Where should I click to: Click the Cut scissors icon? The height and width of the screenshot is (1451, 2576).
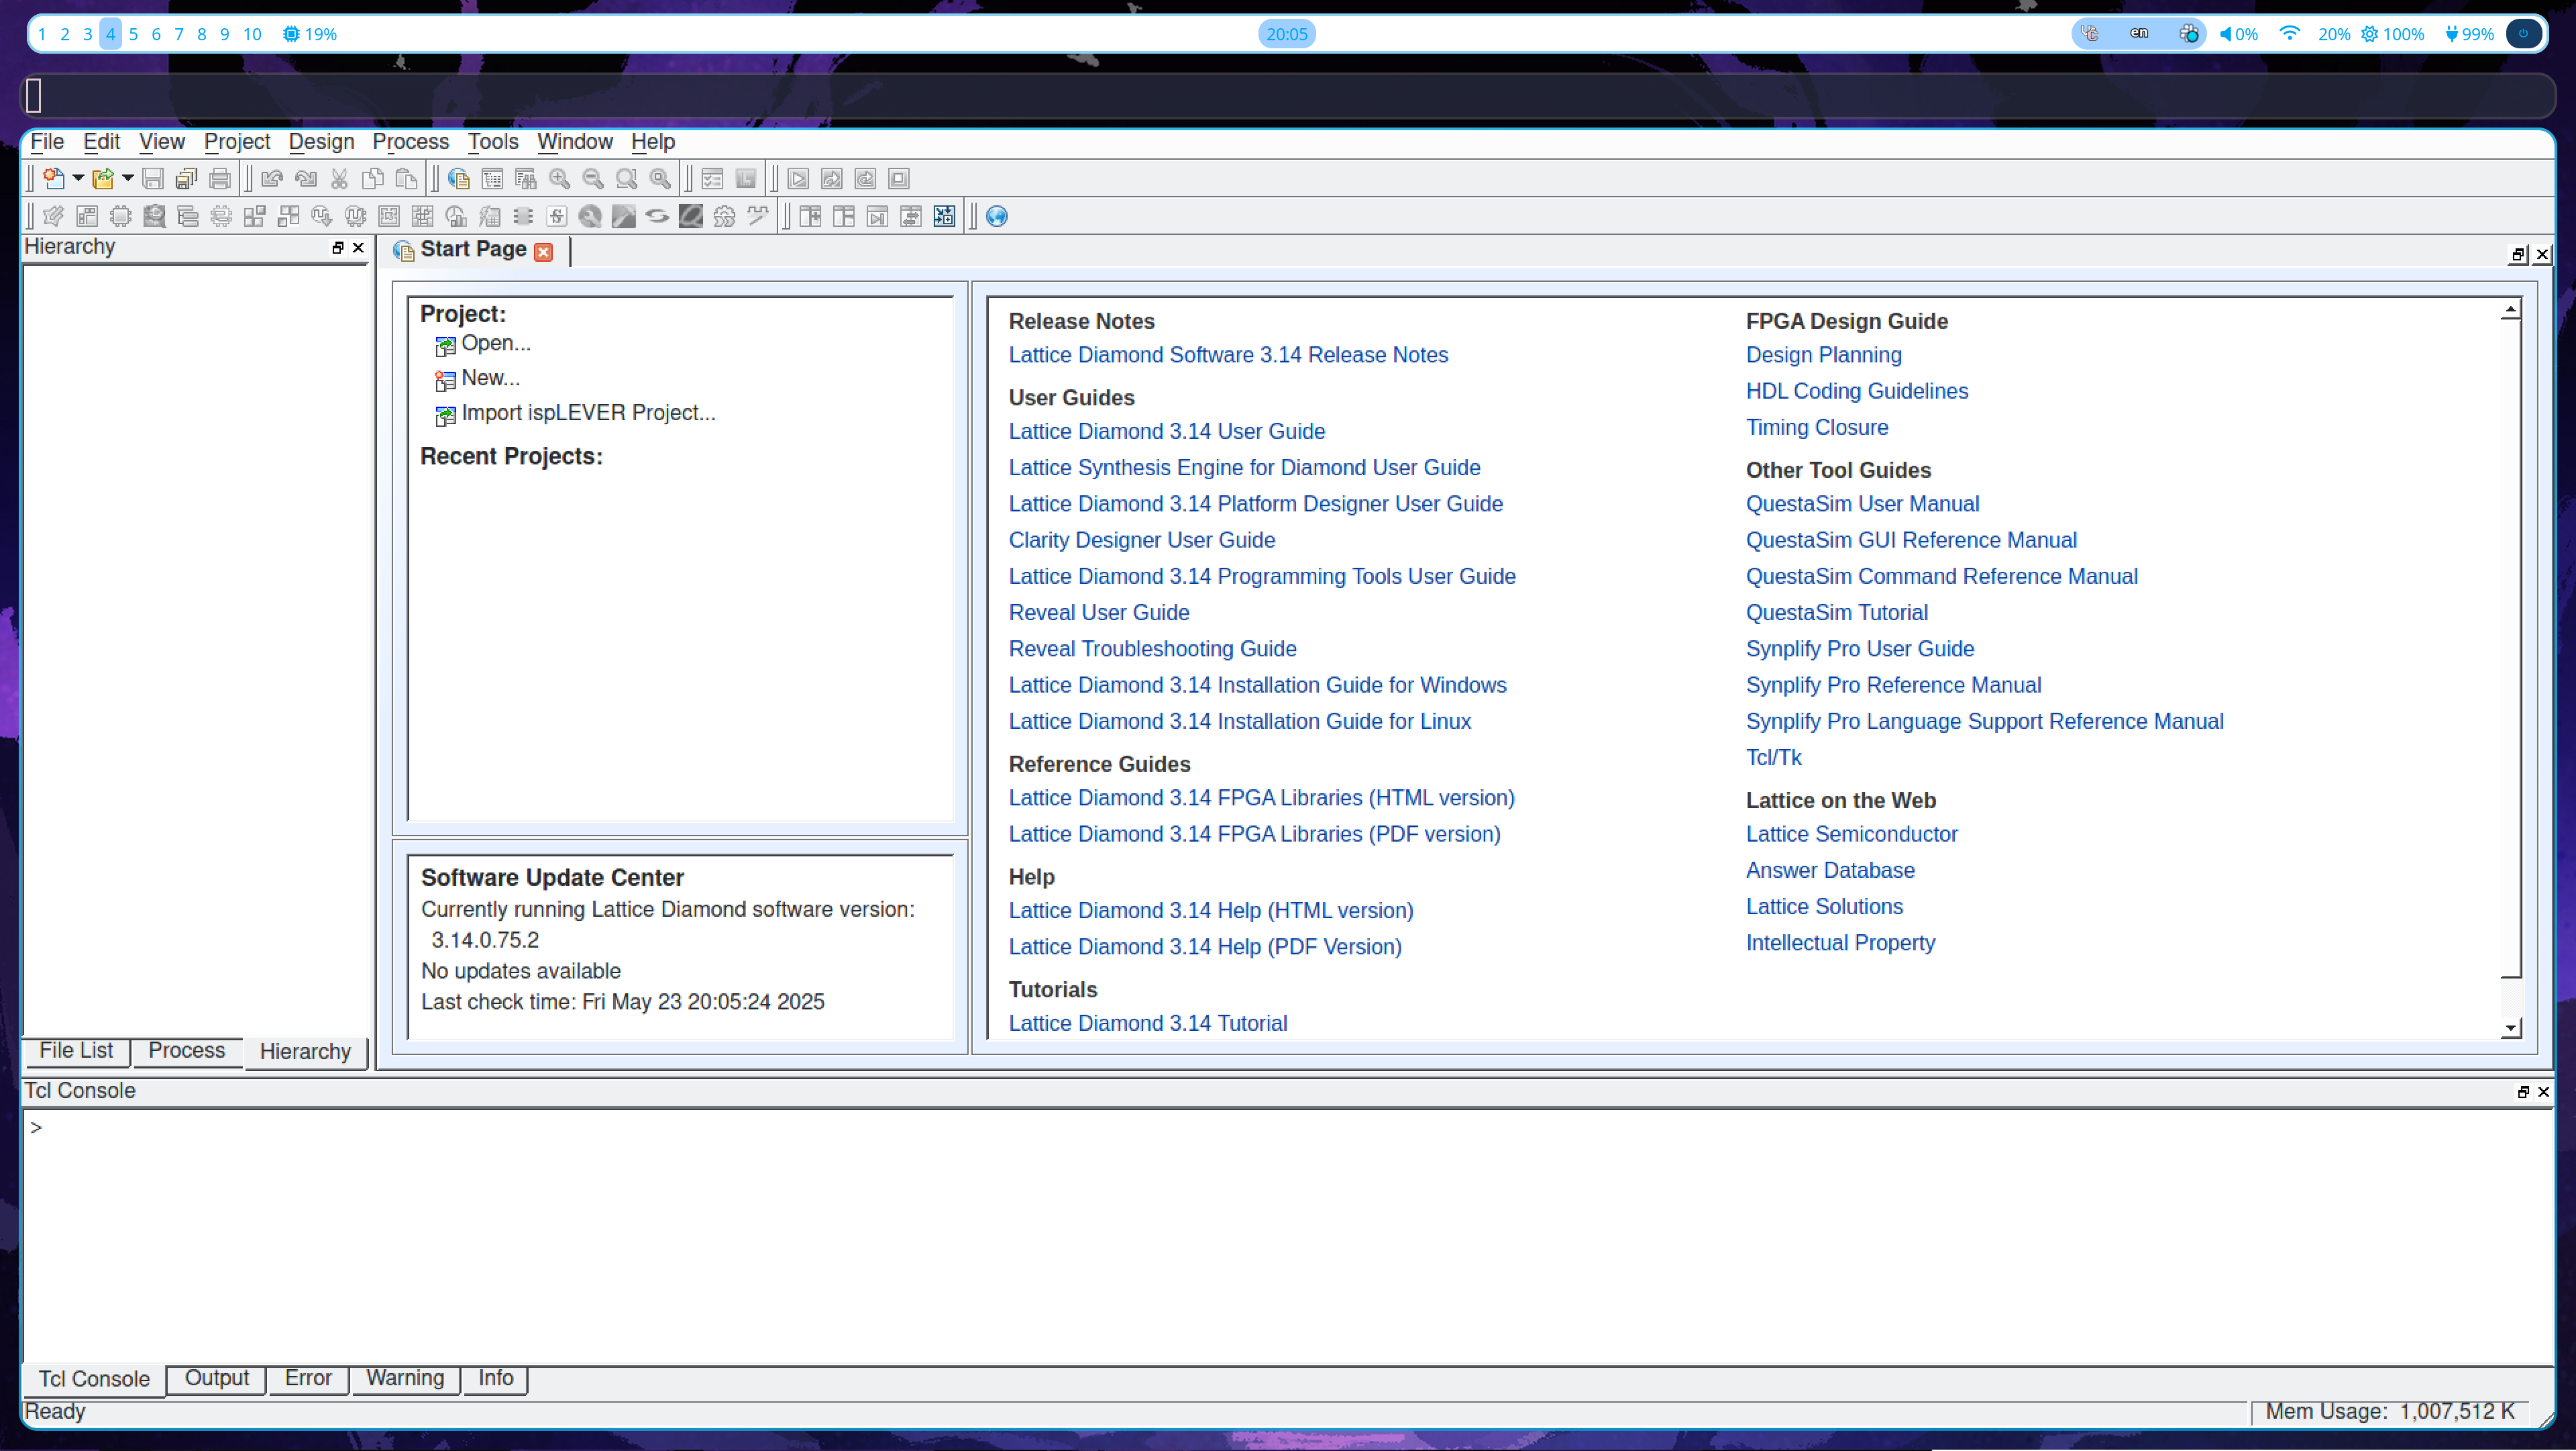[339, 179]
